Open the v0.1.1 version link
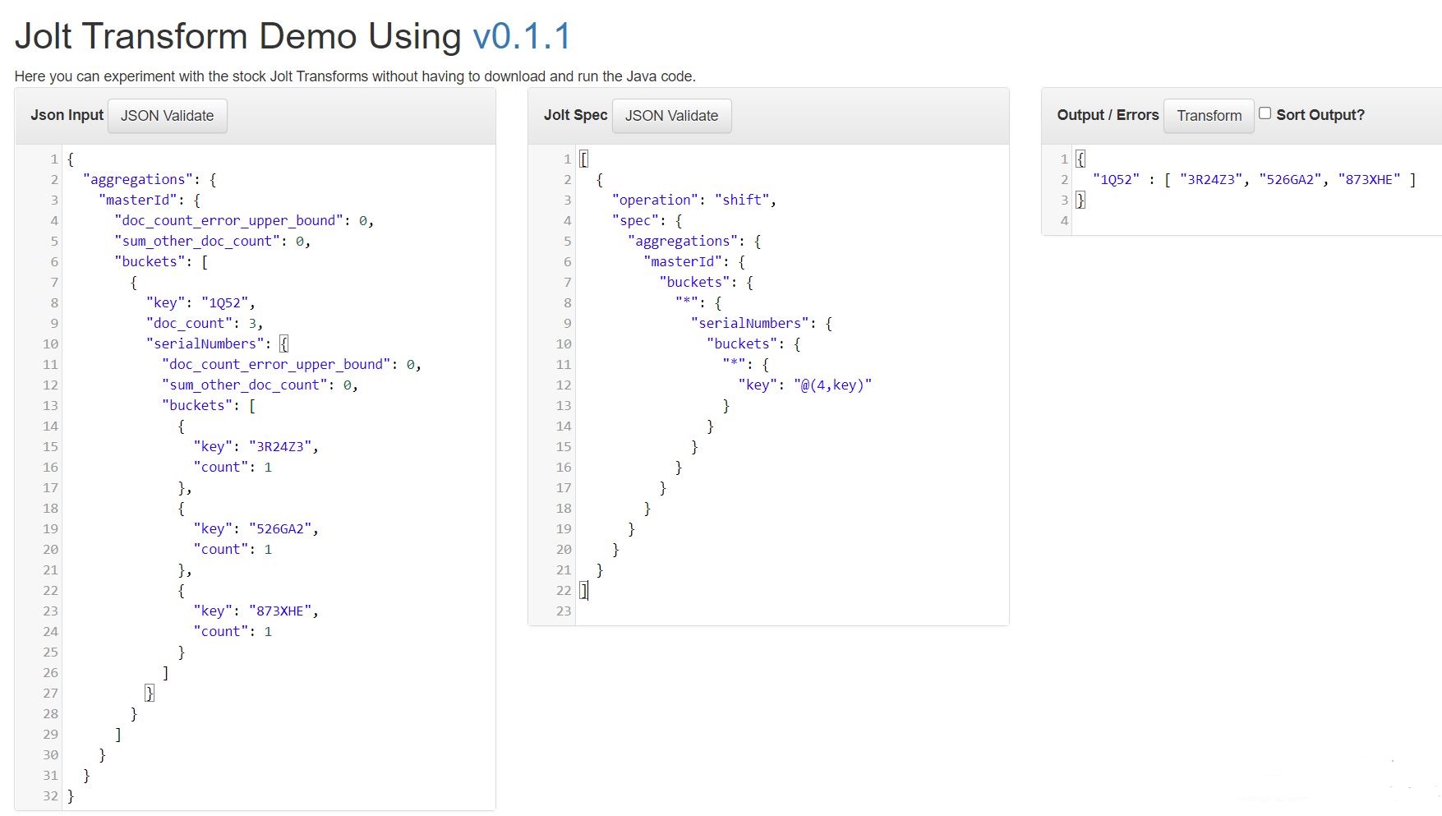Image resolution: width=1442 pixels, height=816 pixels. (x=522, y=36)
